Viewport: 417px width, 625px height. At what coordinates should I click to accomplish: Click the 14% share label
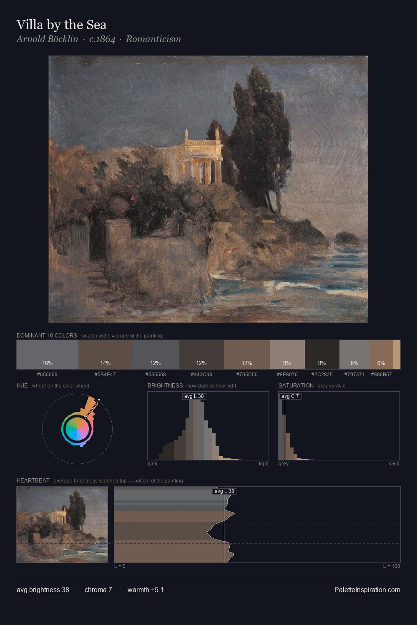(x=105, y=363)
